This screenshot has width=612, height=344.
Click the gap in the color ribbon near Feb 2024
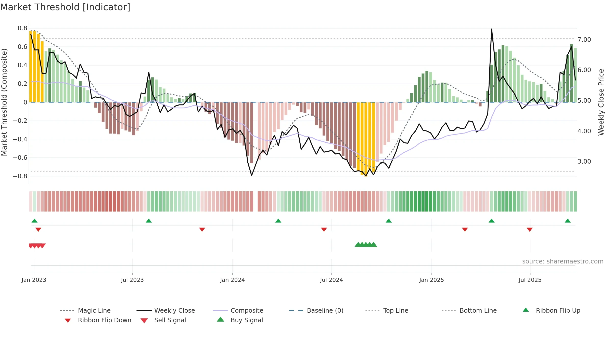click(x=256, y=201)
